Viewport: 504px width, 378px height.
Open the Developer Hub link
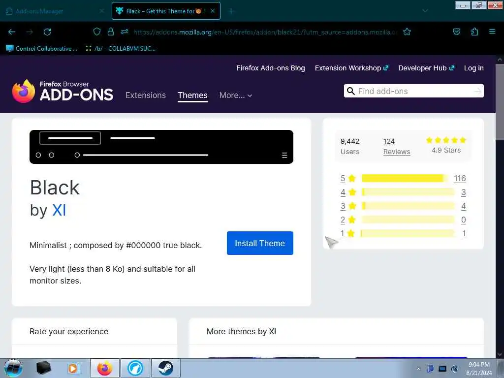[426, 68]
